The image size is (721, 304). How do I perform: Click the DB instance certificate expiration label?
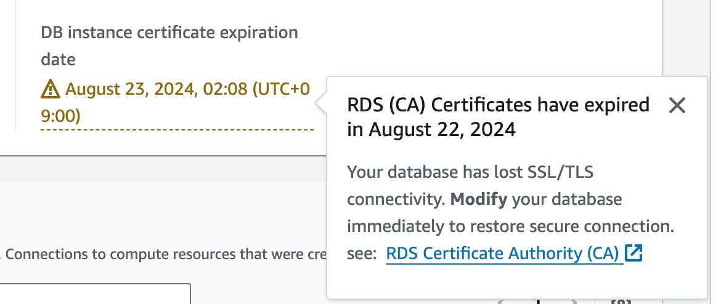point(169,33)
